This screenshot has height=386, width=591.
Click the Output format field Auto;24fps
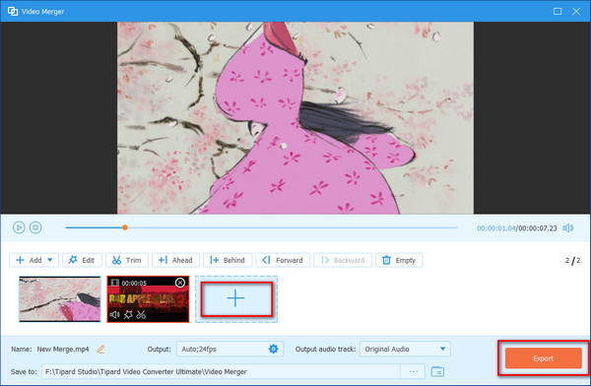[230, 349]
